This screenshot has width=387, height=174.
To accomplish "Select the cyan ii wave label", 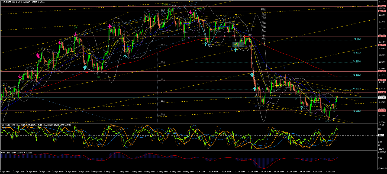I will point(227,14).
